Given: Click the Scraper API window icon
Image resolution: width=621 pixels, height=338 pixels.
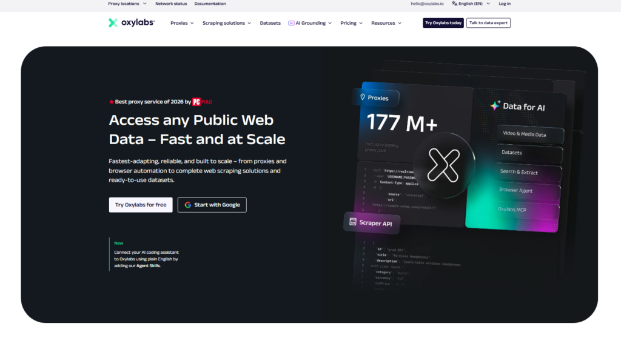Looking at the screenshot, I should 352,222.
